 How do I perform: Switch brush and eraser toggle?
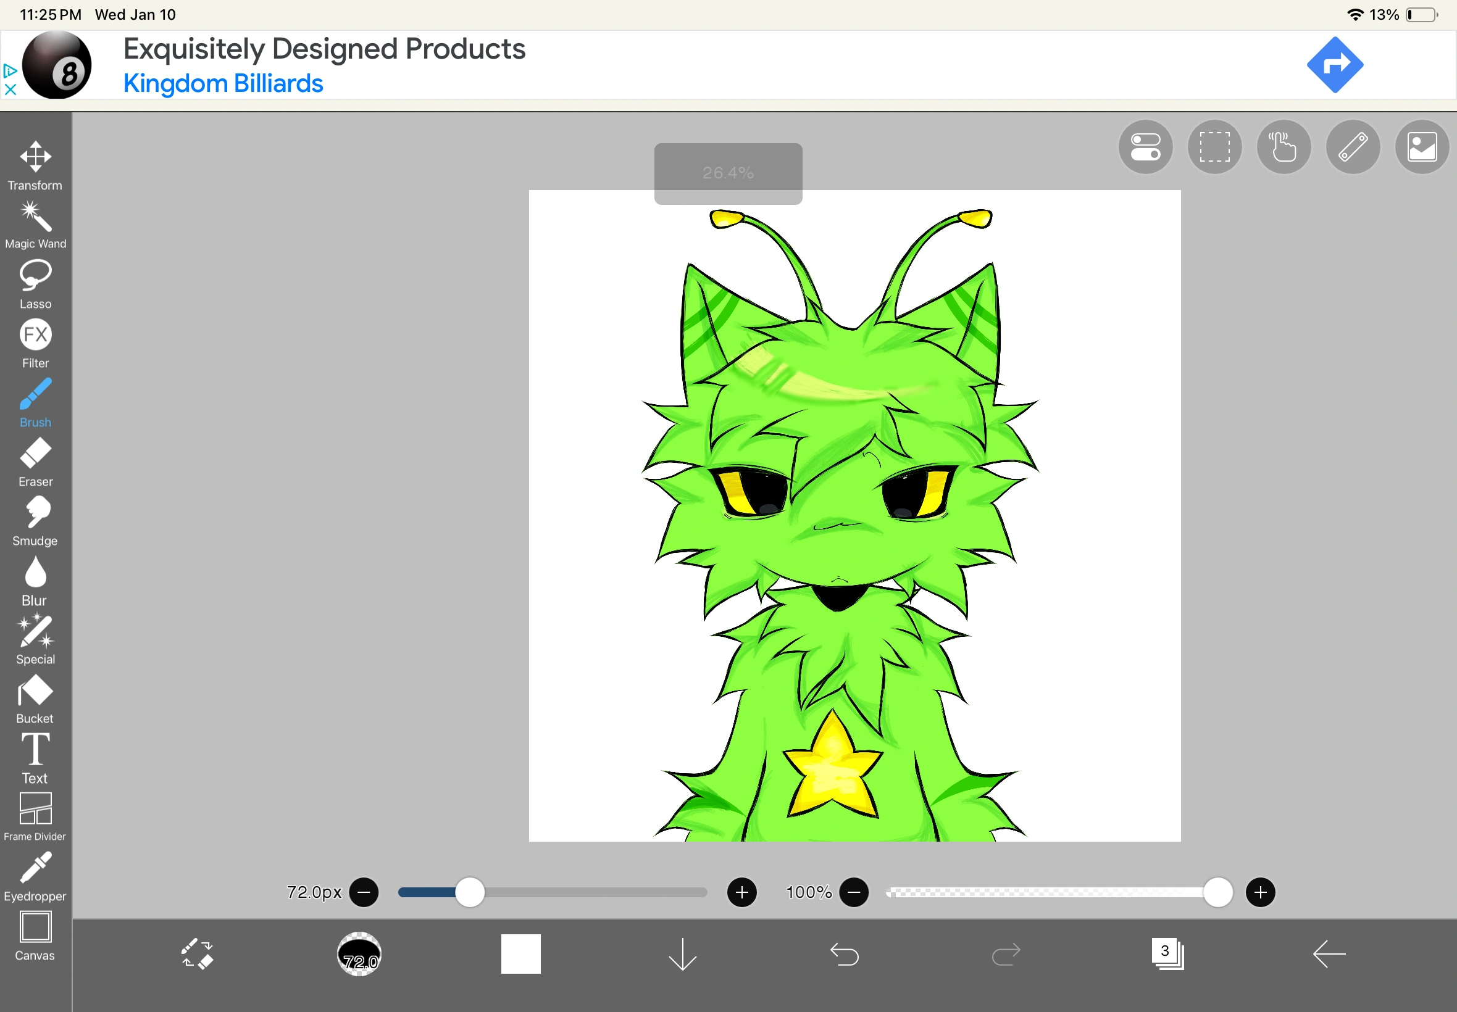click(x=197, y=953)
